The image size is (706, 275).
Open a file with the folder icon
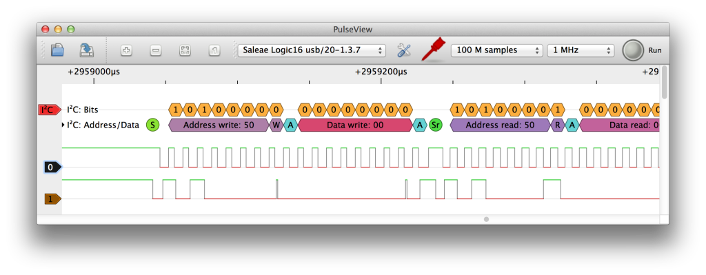(57, 50)
